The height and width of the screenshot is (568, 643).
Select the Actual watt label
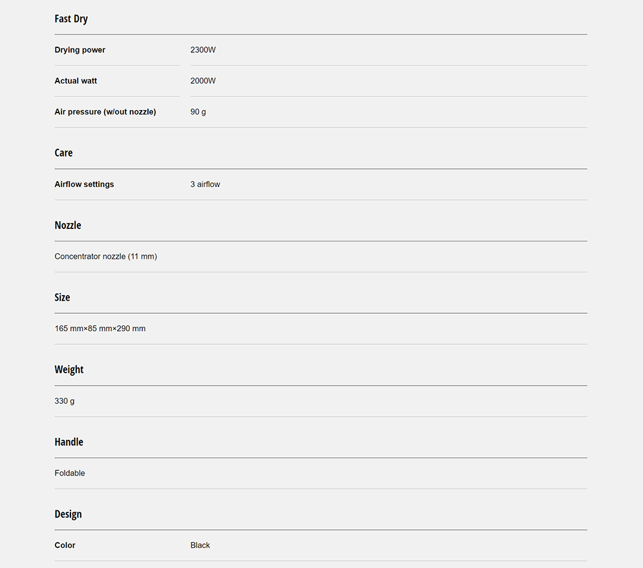pyautogui.click(x=76, y=81)
